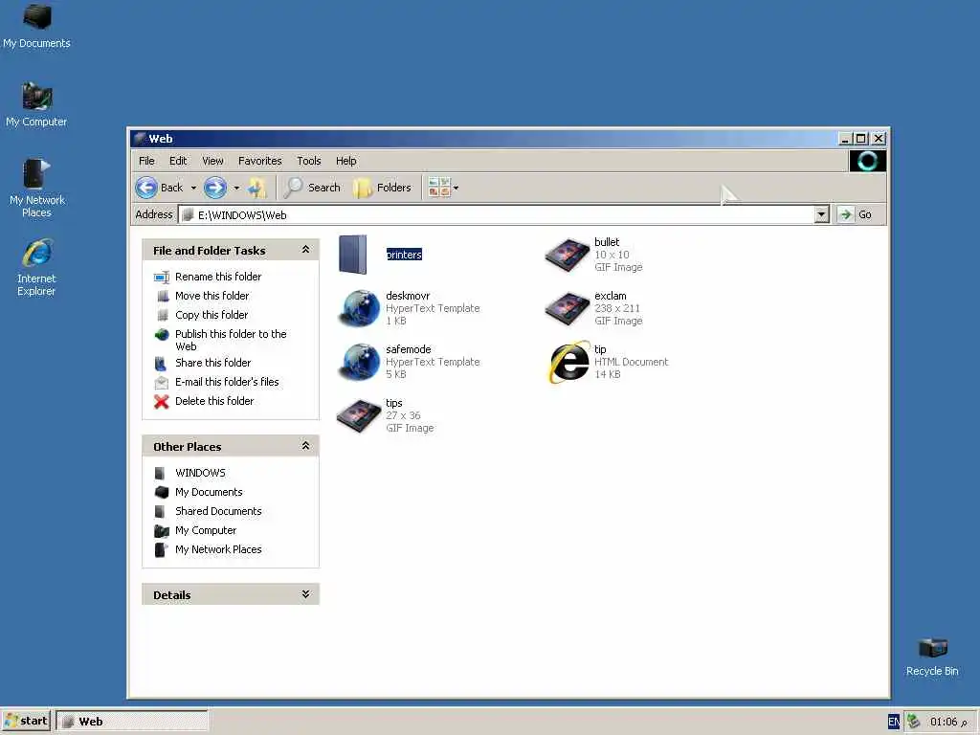Go to My Computer in Other Places
This screenshot has height=735, width=980.
pos(206,530)
